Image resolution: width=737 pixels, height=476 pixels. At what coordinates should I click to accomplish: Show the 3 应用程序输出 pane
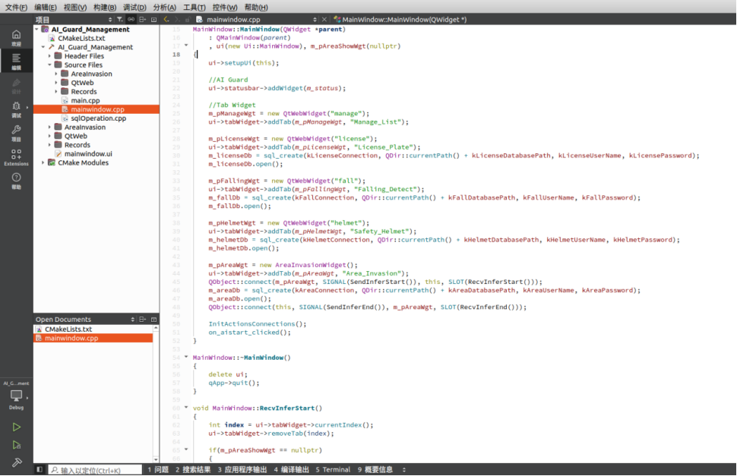(x=242, y=469)
